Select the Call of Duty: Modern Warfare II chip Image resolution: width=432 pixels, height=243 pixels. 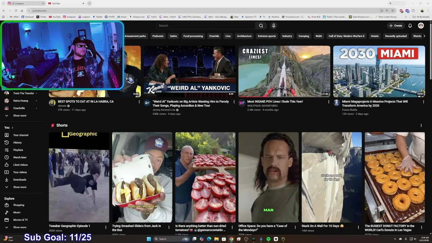[x=346, y=36]
